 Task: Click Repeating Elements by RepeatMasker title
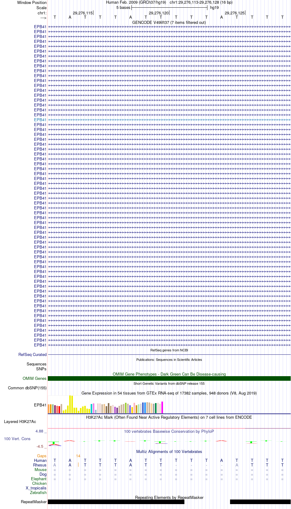point(169,497)
